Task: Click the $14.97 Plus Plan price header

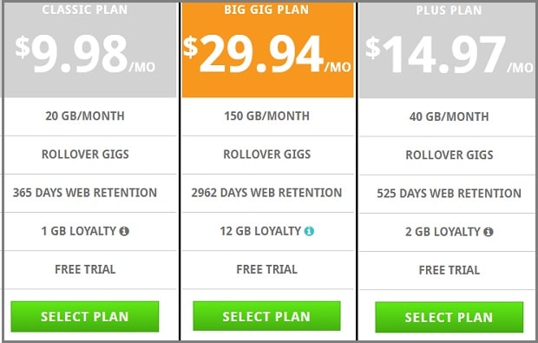Action: point(448,50)
